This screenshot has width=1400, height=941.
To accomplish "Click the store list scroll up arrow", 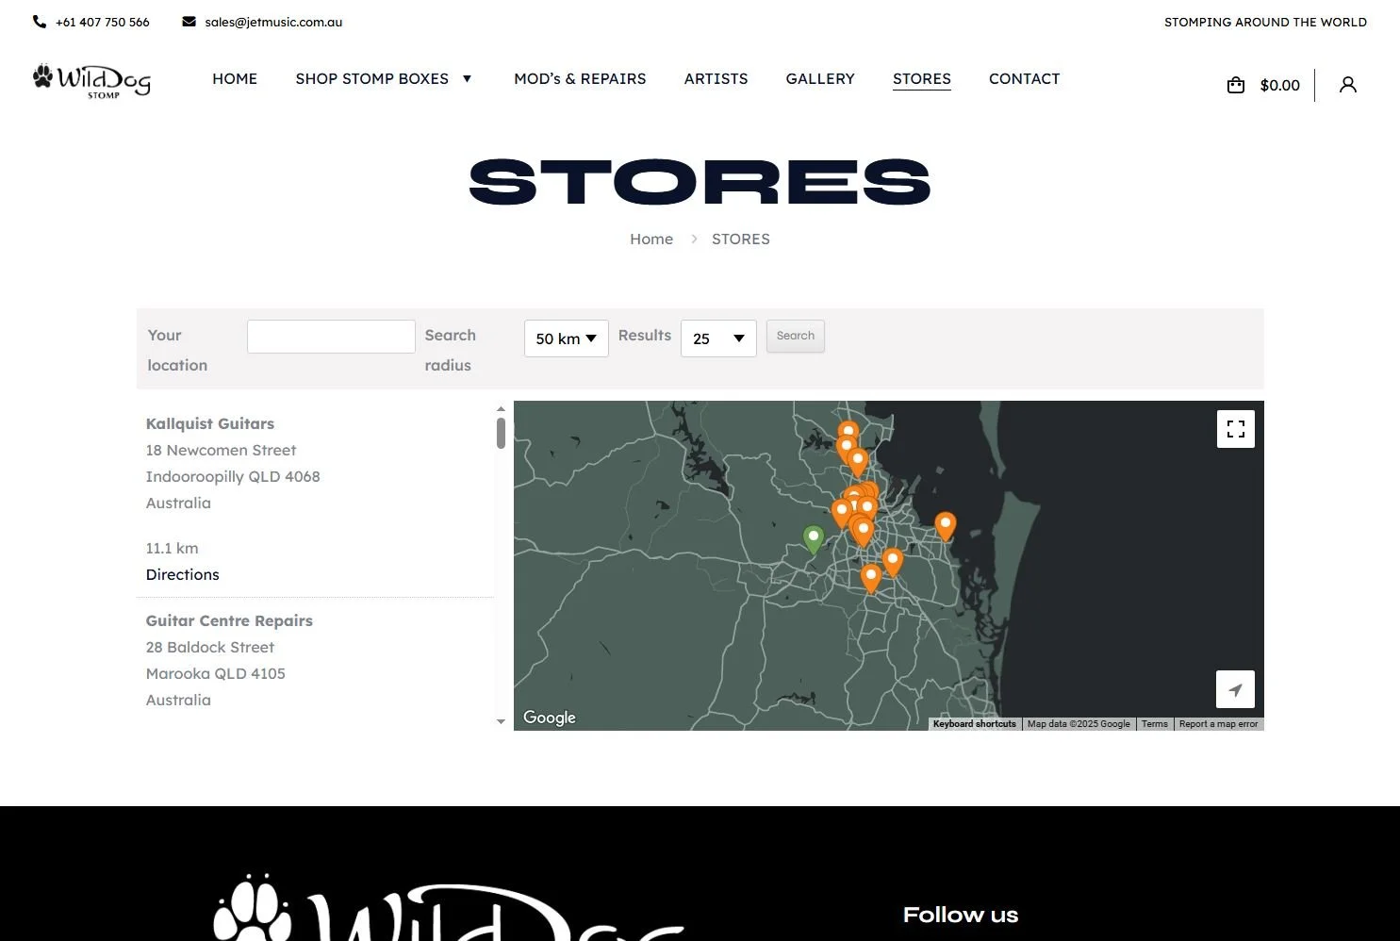I will tap(501, 408).
